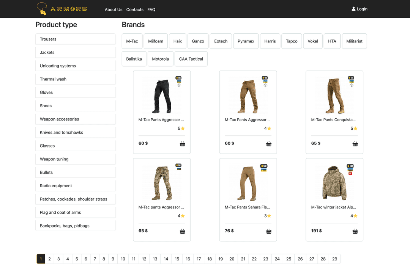Add M-Tac winter jacket to basket
Image resolution: width=410 pixels, height=276 pixels.
(355, 231)
